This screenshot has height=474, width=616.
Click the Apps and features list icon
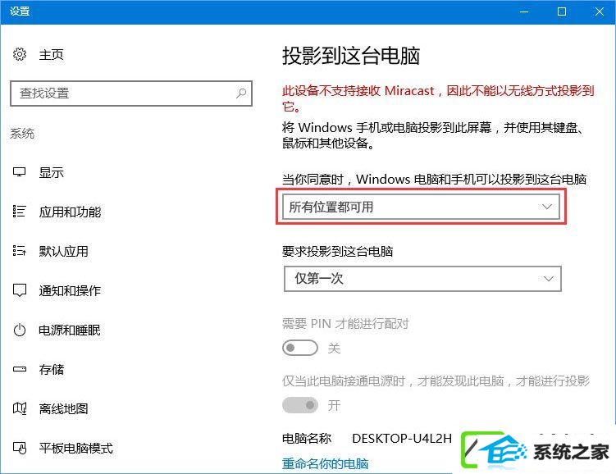pyautogui.click(x=19, y=212)
